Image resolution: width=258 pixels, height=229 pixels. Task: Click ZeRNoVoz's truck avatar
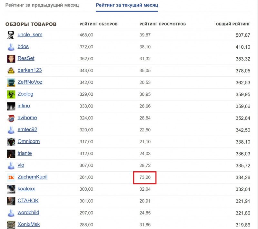(x=11, y=82)
